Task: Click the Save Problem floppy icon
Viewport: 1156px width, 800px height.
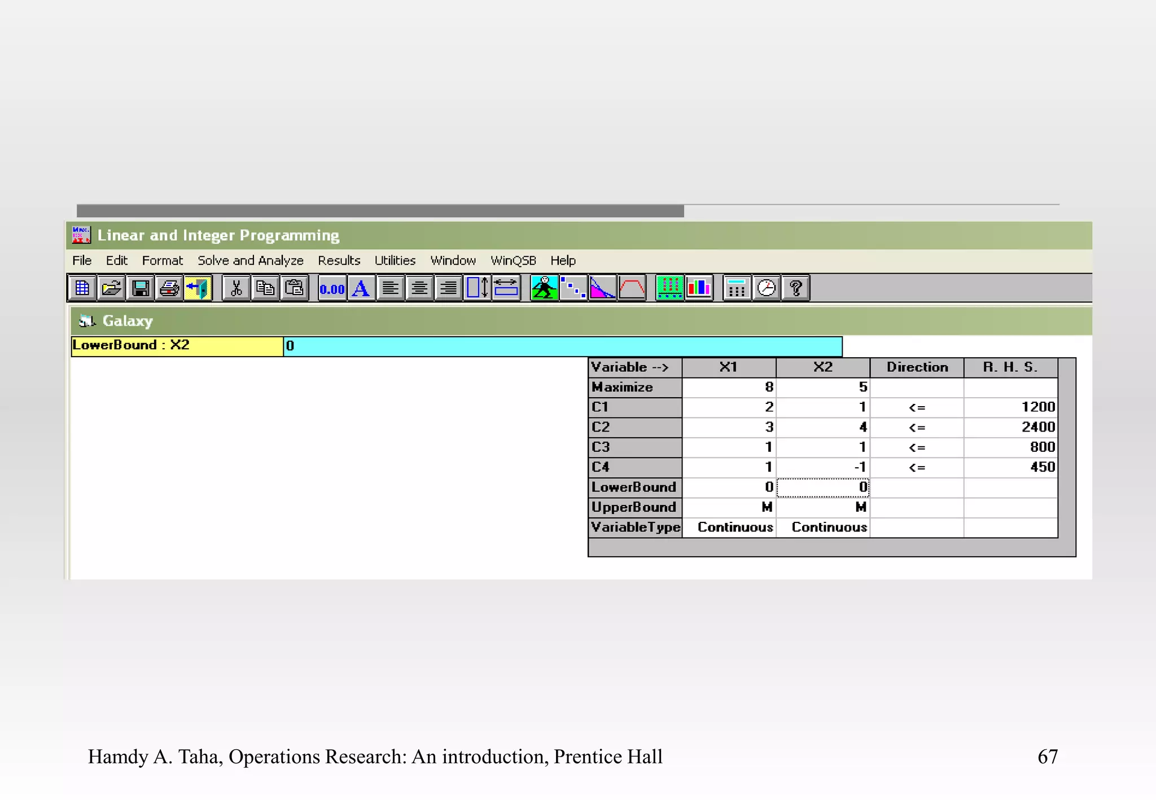Action: [141, 288]
